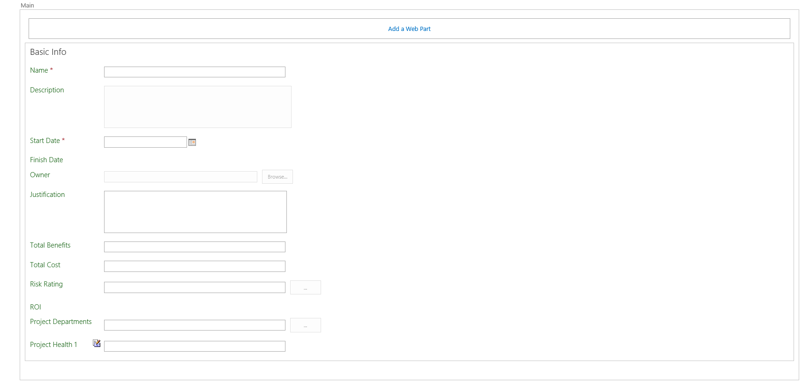The width and height of the screenshot is (802, 384).
Task: Click the Total Benefits label
Action: [50, 245]
